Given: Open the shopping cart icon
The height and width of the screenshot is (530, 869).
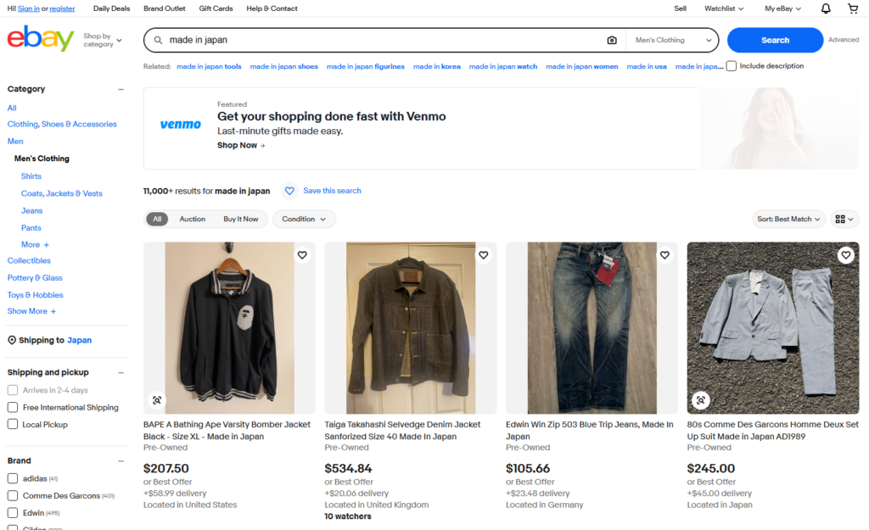Looking at the screenshot, I should pos(853,8).
